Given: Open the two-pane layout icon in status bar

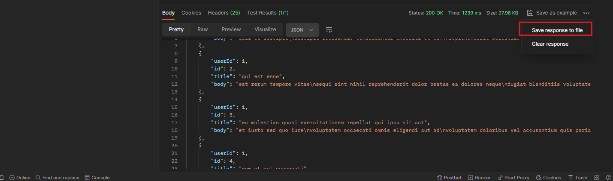Looking at the screenshot, I should (x=597, y=178).
